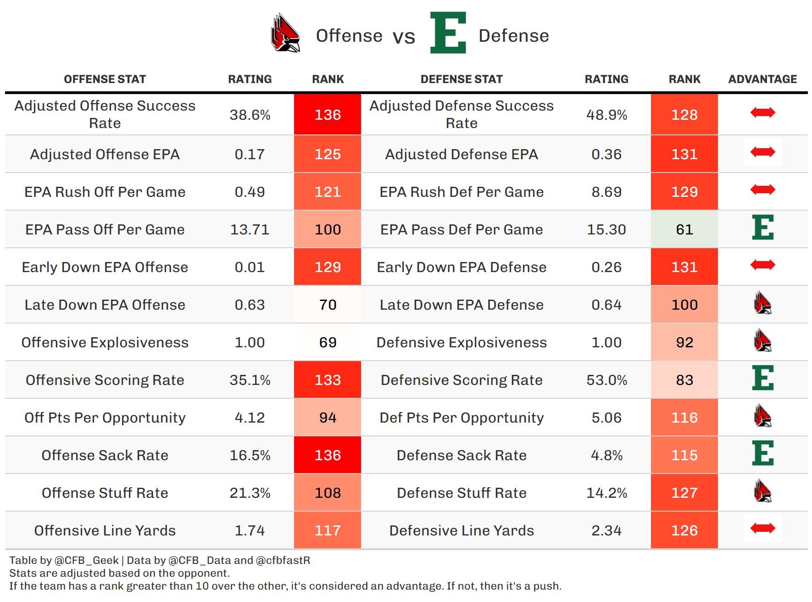
Task: Click the cardinal icon in Pts Per Opportunity row
Action: (x=762, y=416)
